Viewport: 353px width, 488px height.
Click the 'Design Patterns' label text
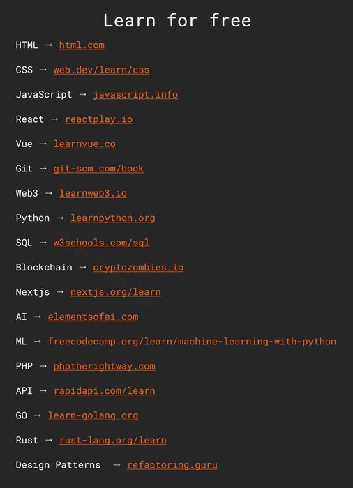point(58,465)
